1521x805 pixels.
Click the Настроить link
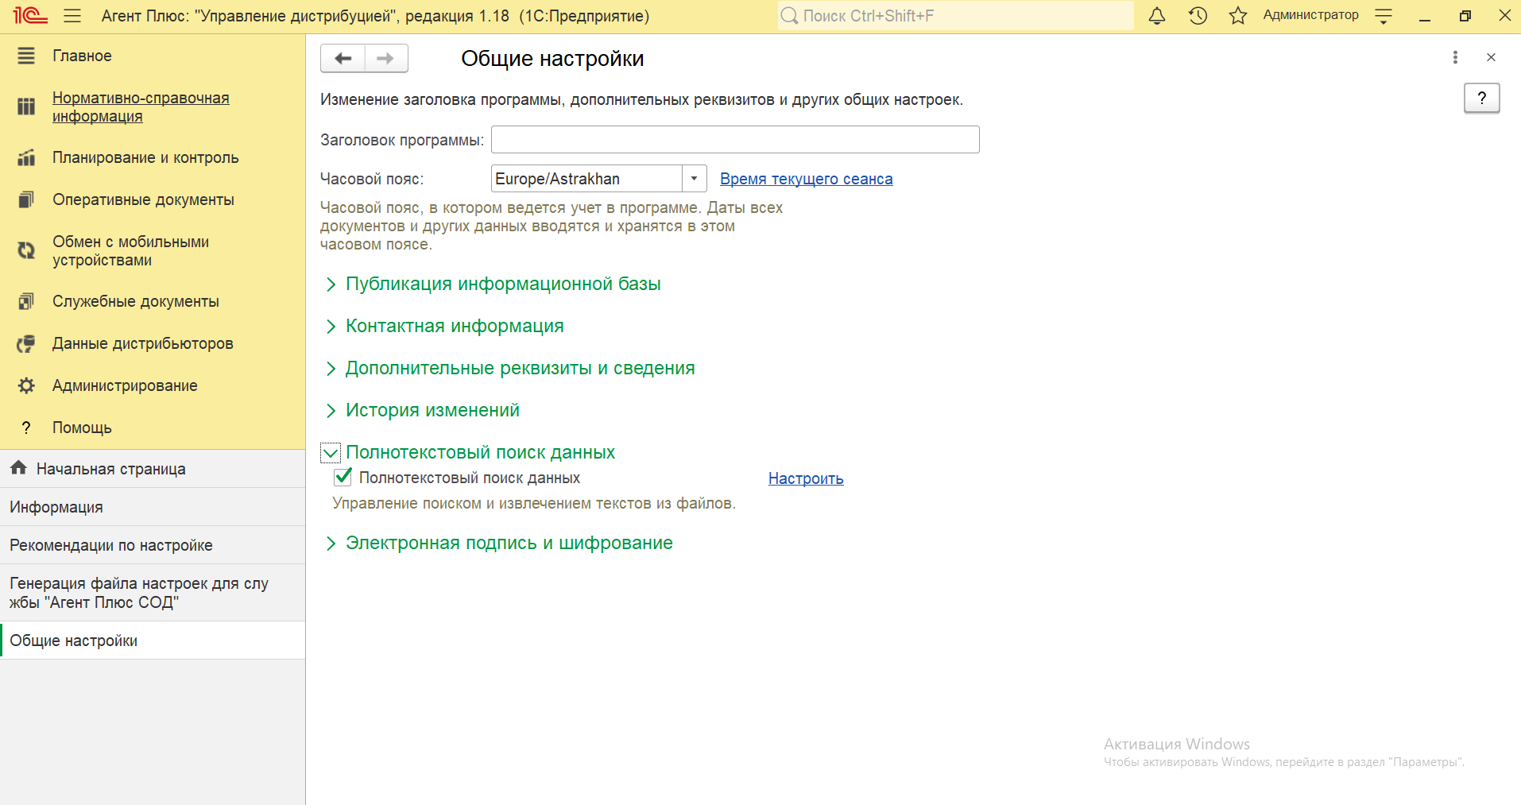coord(806,478)
